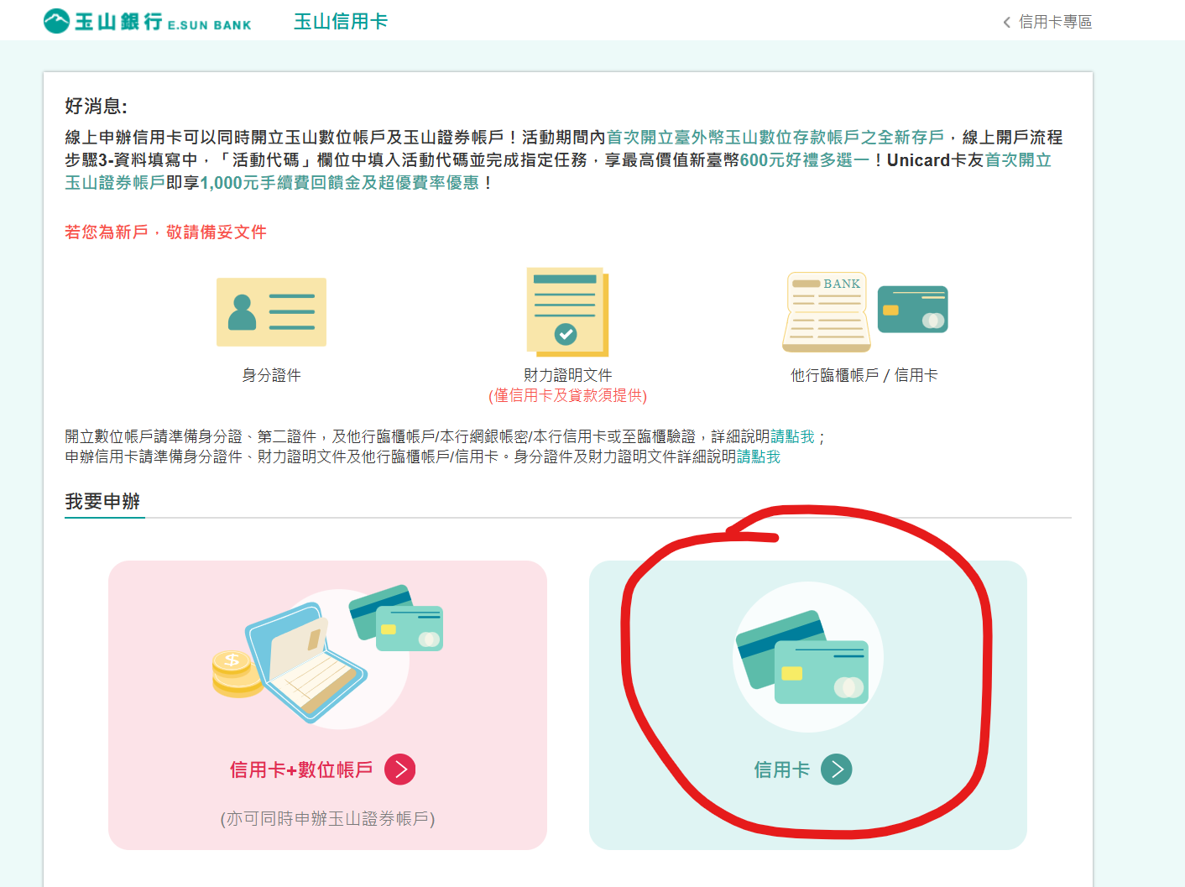Screen dimensions: 1185x887
Task: Click the ID card document icon
Action: (x=271, y=312)
